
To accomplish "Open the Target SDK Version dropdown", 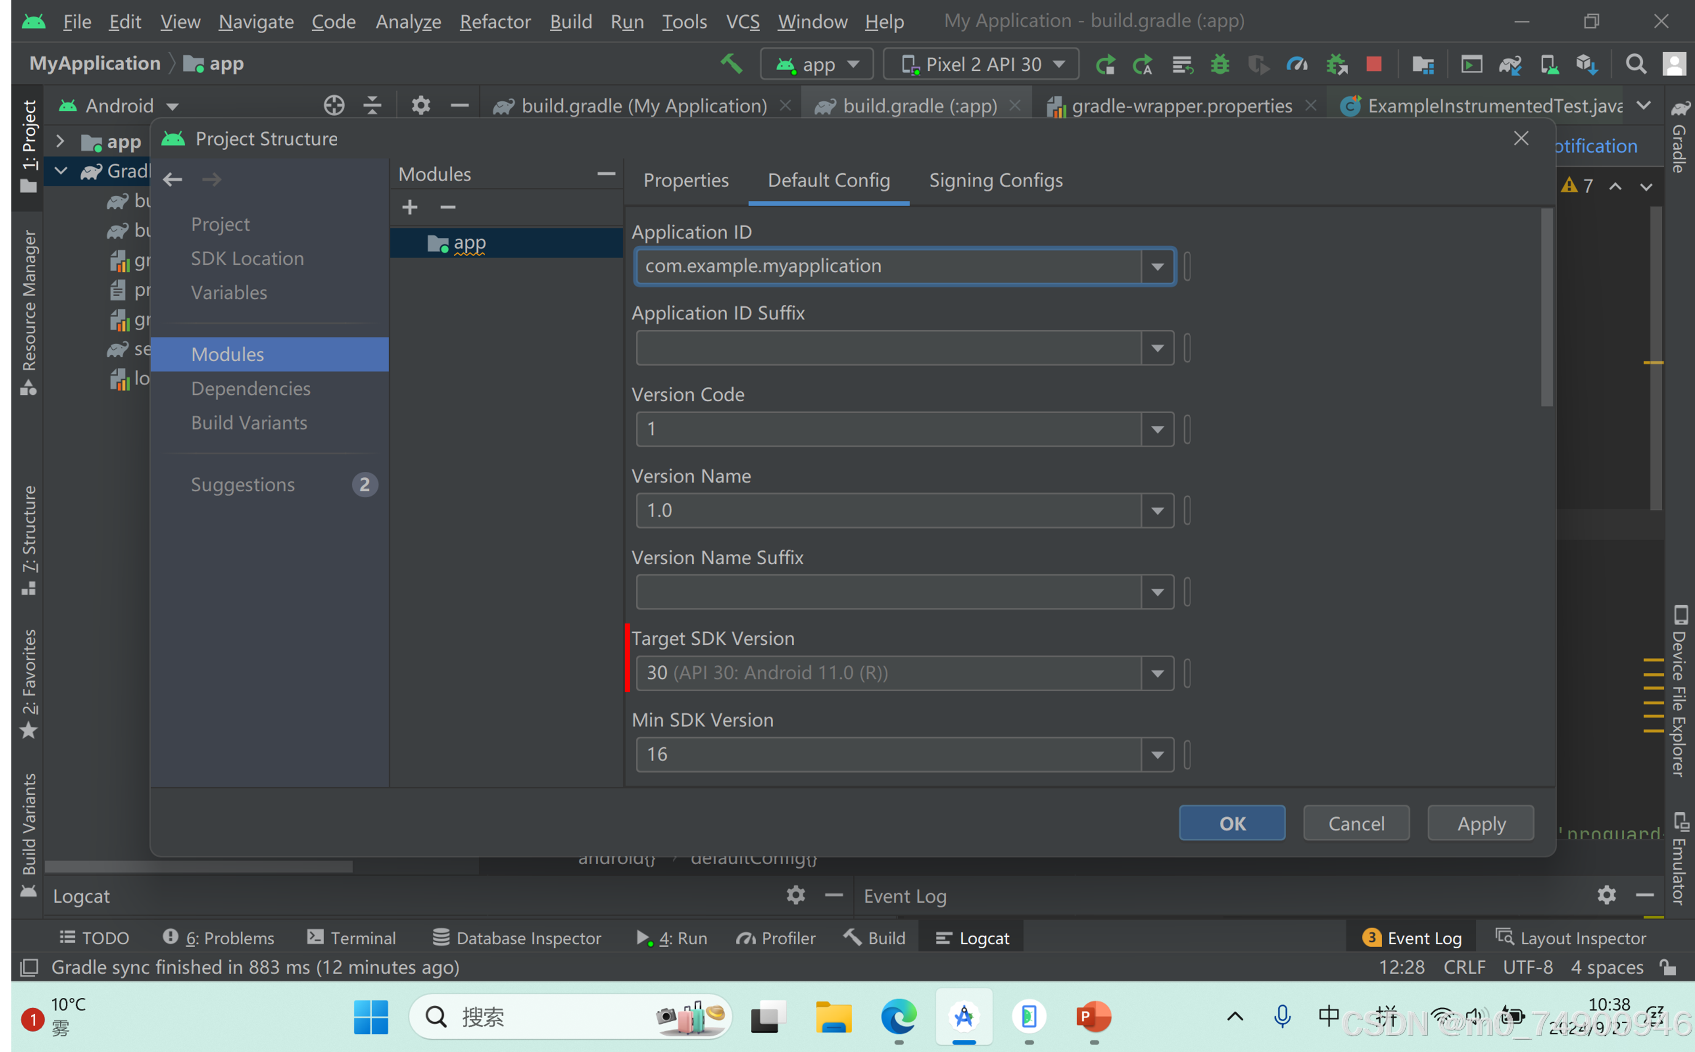I will point(1157,673).
